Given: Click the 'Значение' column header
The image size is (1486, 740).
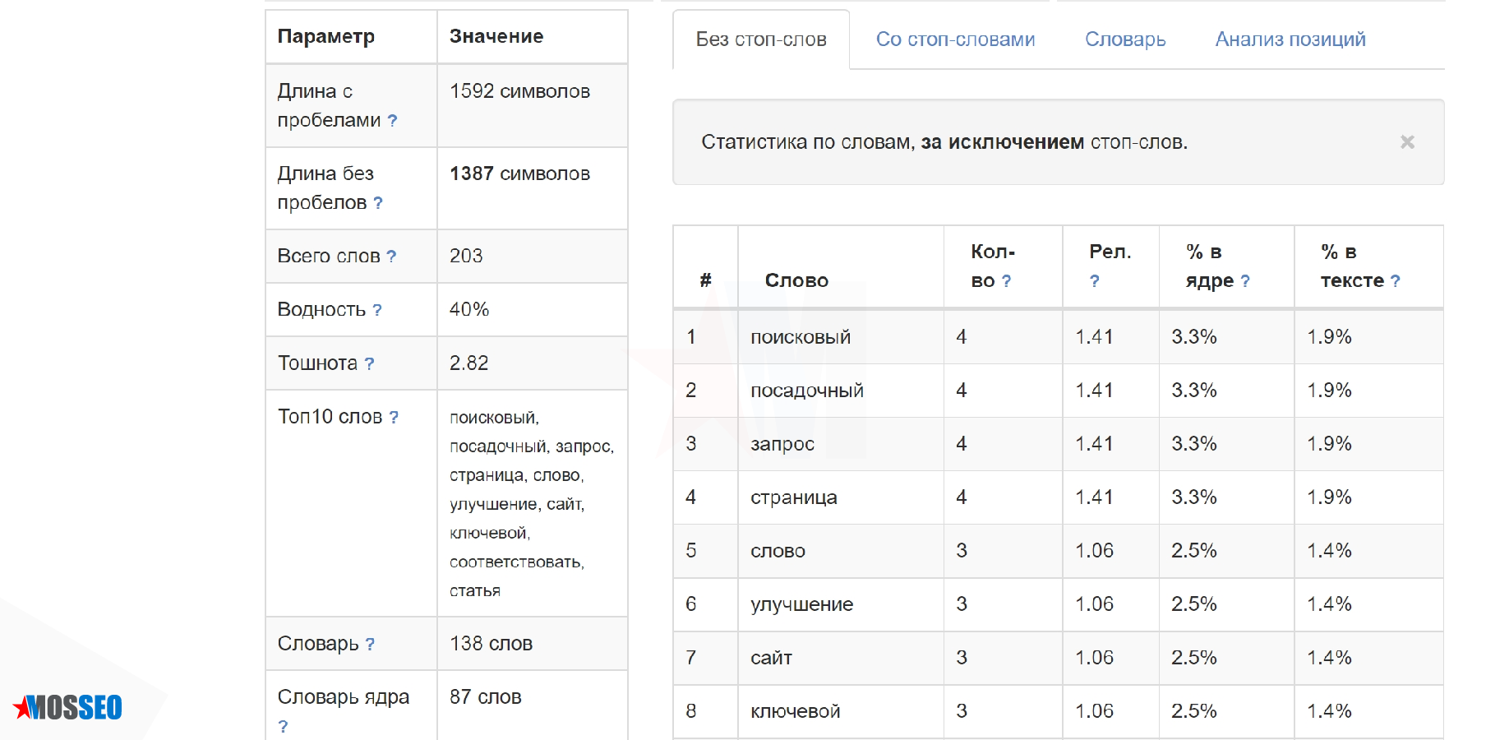Looking at the screenshot, I should [x=495, y=36].
